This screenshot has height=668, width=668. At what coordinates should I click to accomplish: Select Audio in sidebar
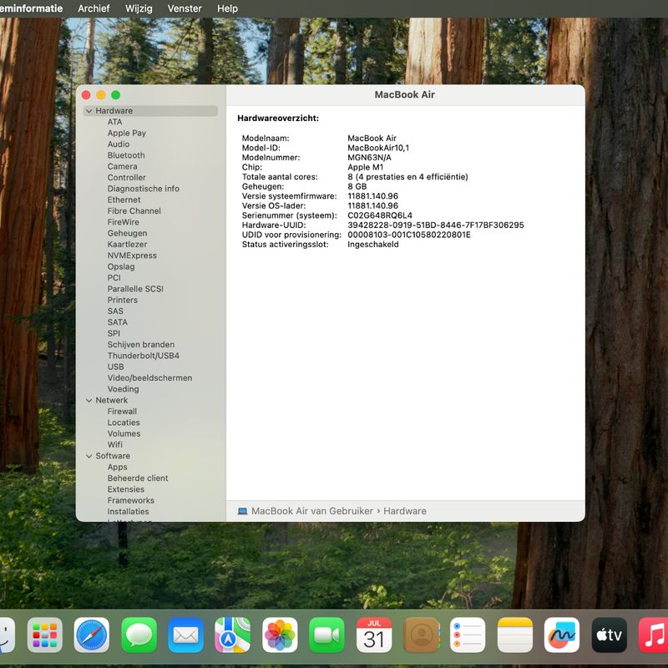click(119, 144)
